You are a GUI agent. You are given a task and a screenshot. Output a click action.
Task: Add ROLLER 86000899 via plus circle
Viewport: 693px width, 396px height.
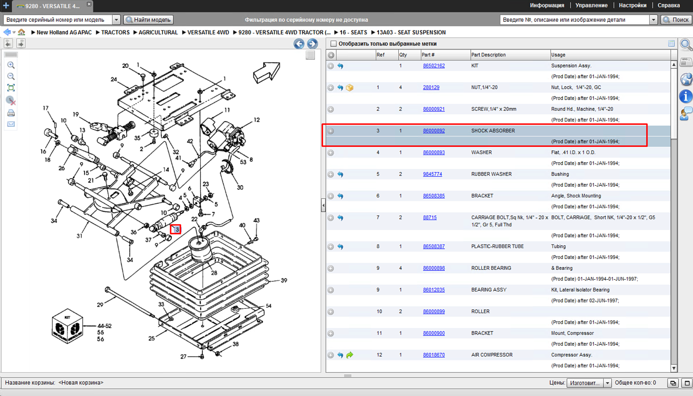[331, 312]
